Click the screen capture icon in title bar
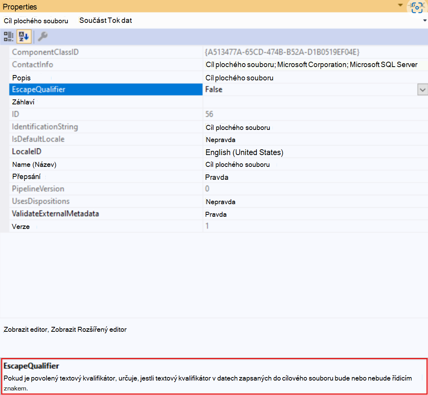Viewport: 428px width, 395px height. pos(417,7)
